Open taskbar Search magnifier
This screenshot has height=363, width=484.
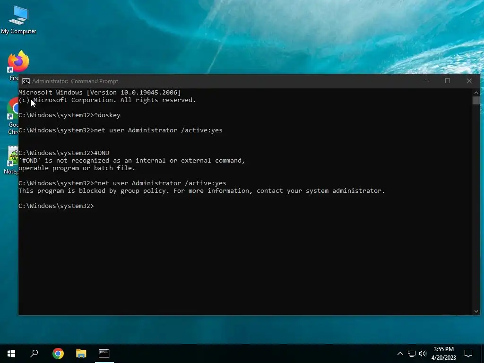click(x=34, y=354)
